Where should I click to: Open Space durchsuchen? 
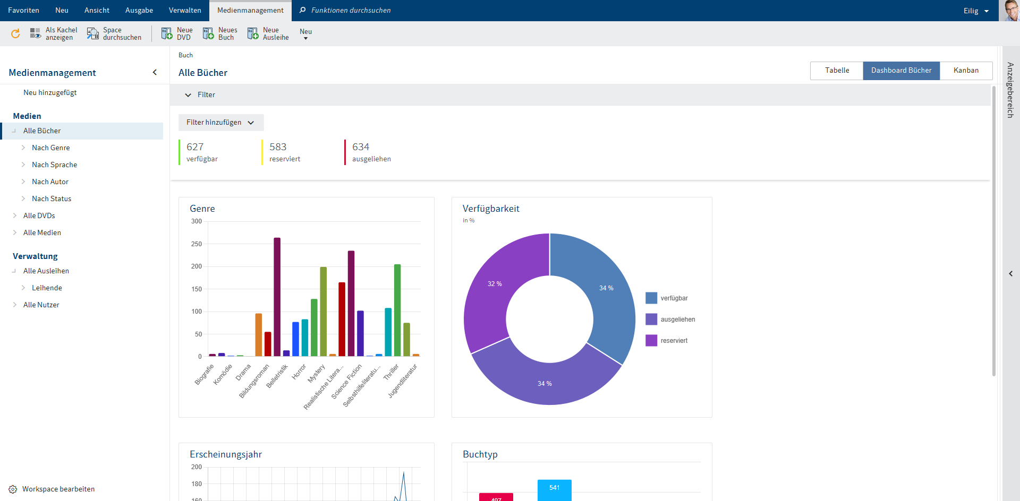coord(114,33)
